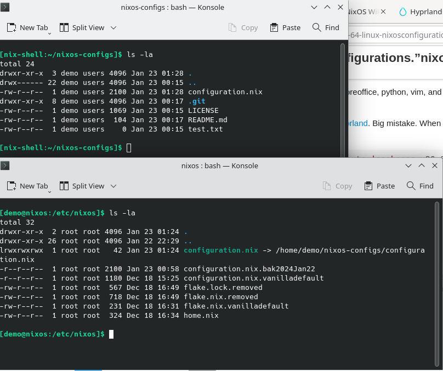Select the Split View icon in the top Konsole
This screenshot has width=443, height=371.
click(65, 27)
